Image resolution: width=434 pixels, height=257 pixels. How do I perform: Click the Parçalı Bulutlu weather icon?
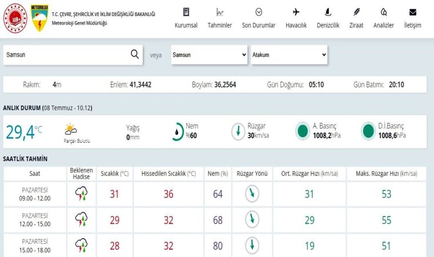(x=71, y=129)
